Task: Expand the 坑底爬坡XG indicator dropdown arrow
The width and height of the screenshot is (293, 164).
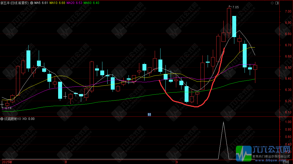Action: tap(2, 119)
